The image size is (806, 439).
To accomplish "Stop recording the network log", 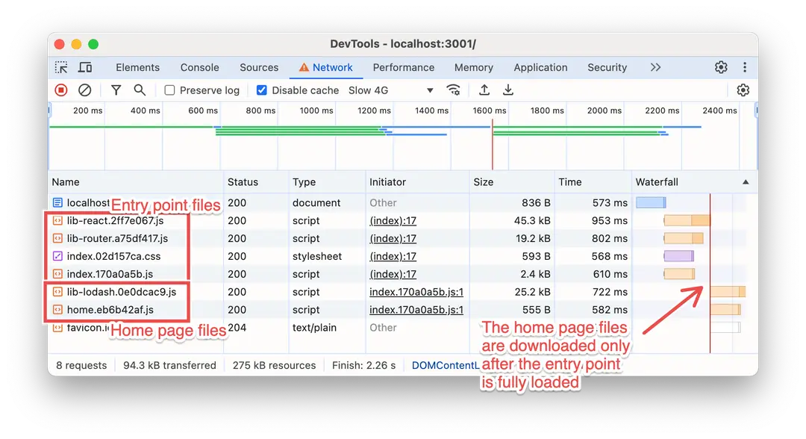I will point(61,90).
